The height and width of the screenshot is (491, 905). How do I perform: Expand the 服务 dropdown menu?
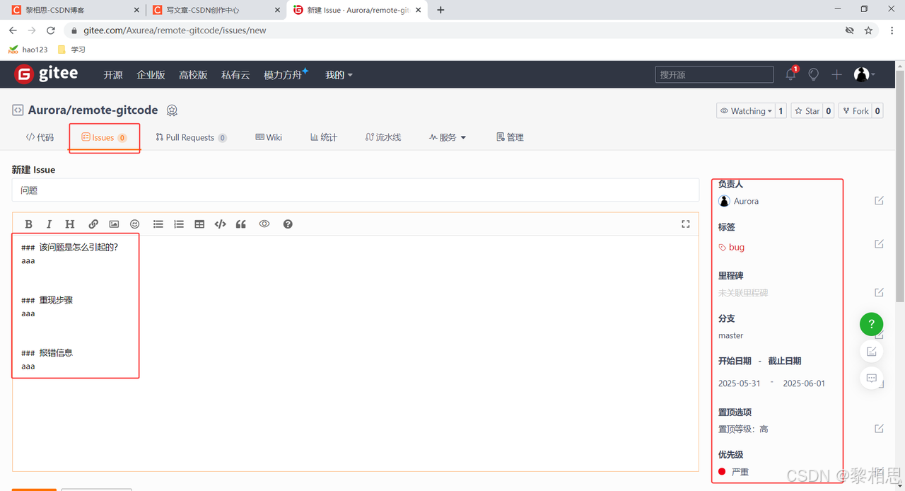(448, 137)
